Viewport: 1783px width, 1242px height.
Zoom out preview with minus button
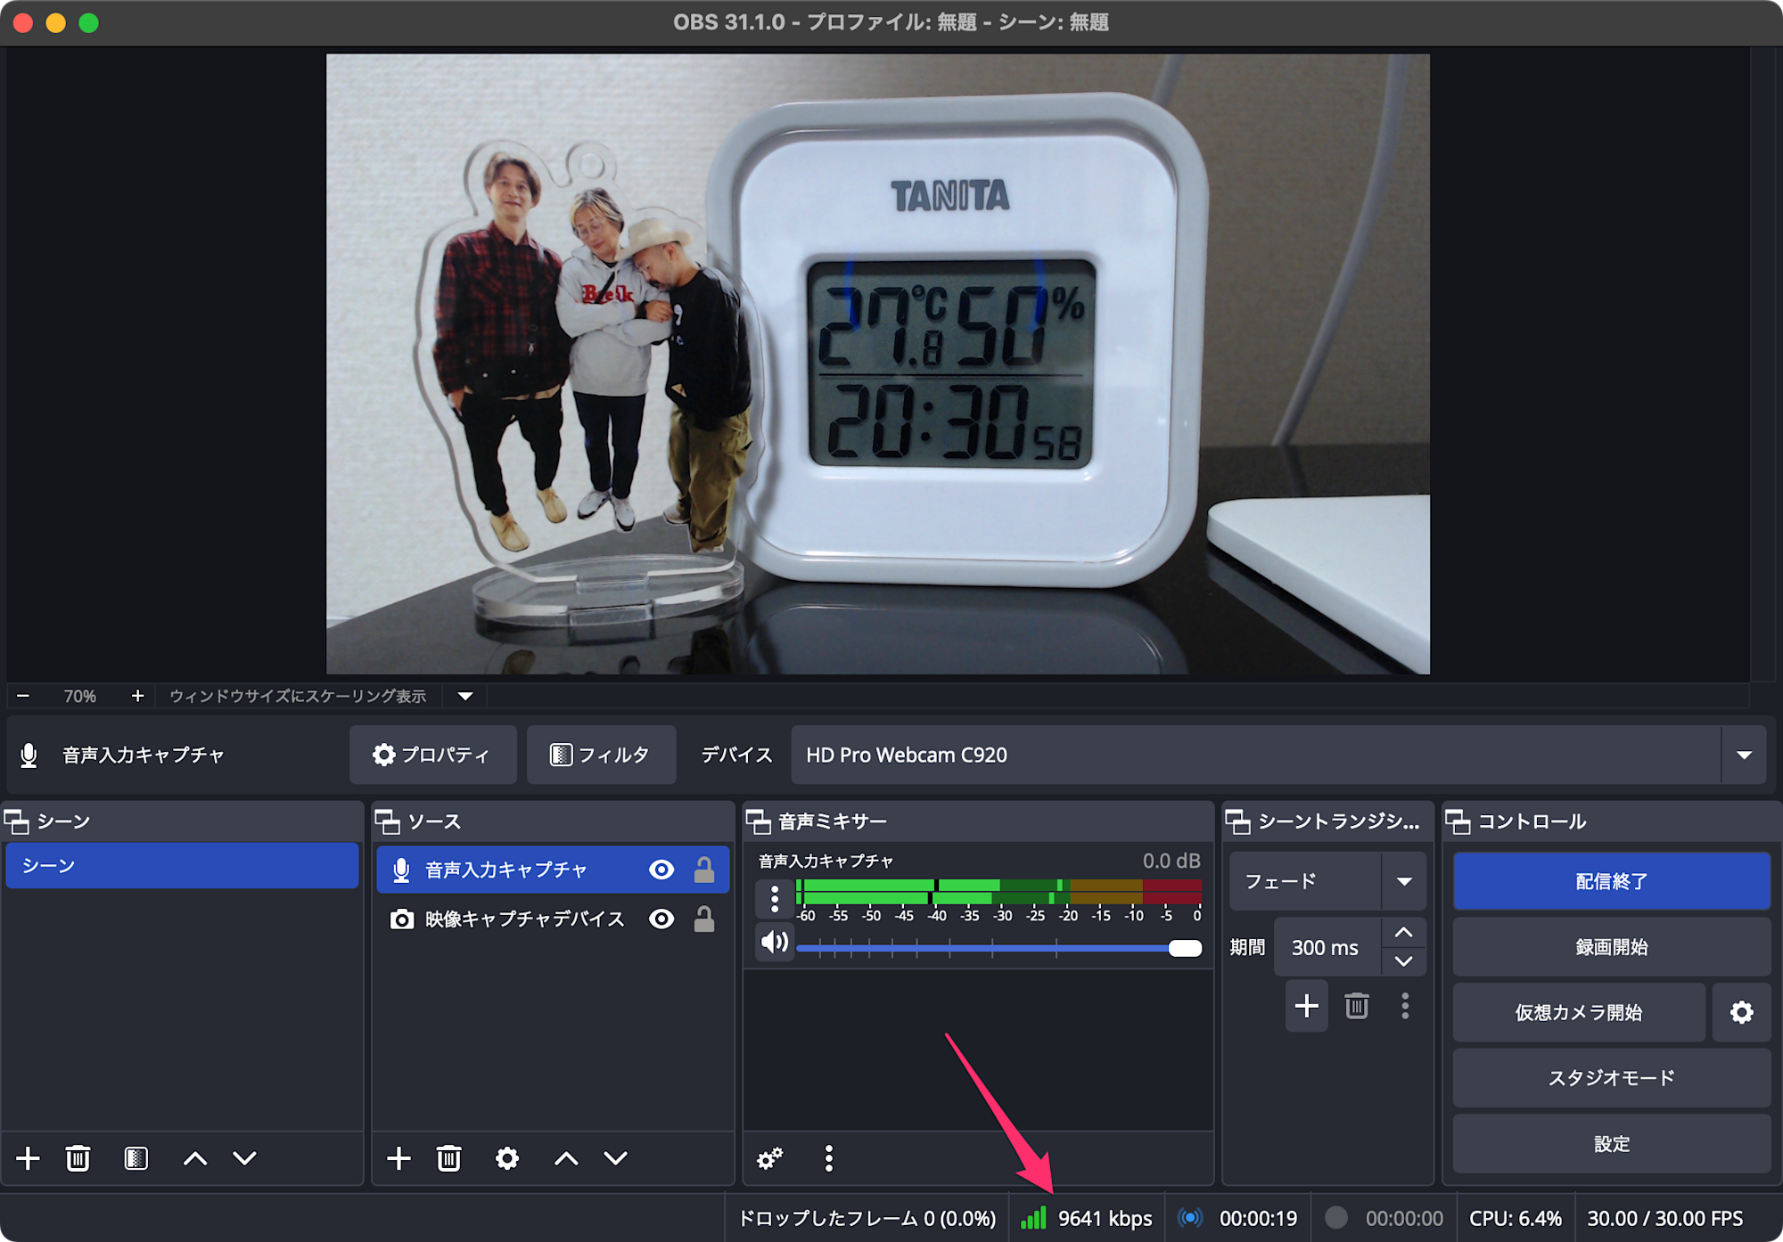tap(23, 696)
